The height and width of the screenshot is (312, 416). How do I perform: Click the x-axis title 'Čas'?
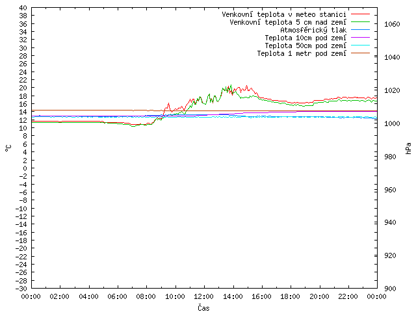pyautogui.click(x=203, y=307)
